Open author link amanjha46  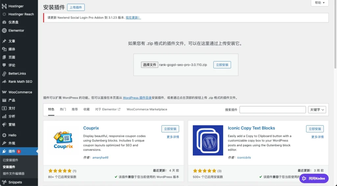pos(100,157)
